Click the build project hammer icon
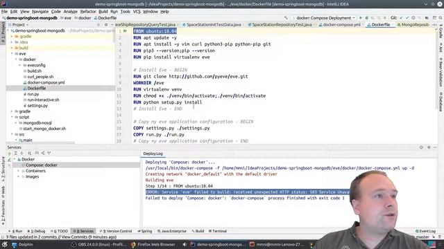 [286, 18]
